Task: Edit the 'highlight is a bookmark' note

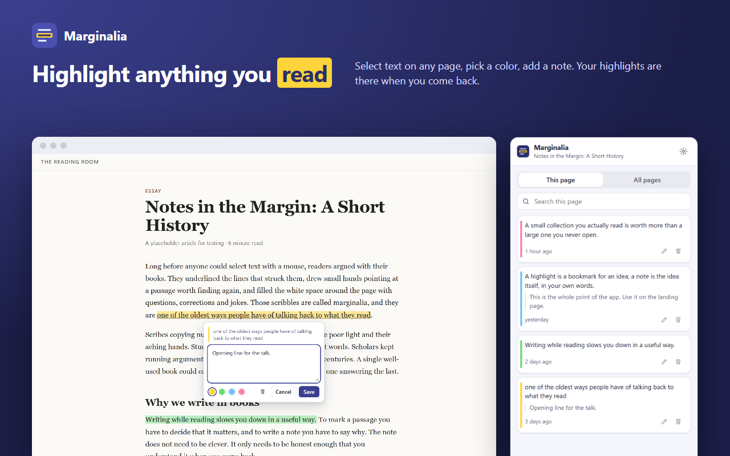Action: pos(664,320)
